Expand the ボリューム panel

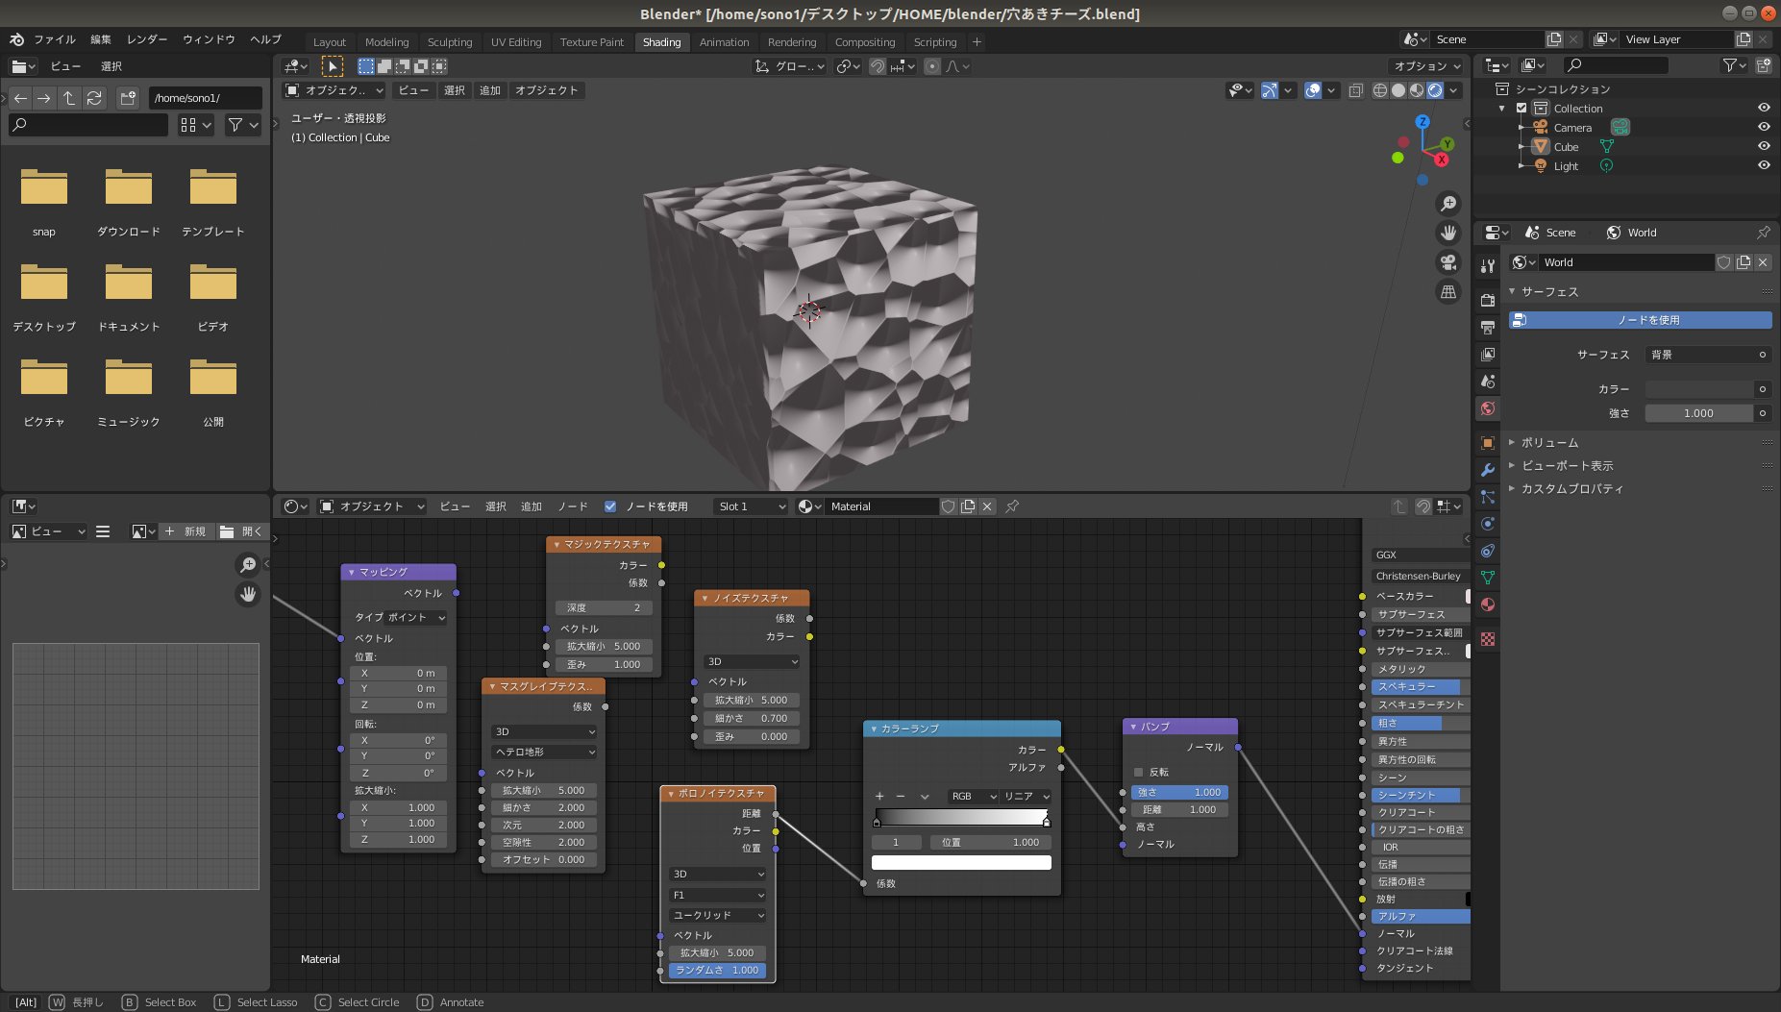point(1549,443)
